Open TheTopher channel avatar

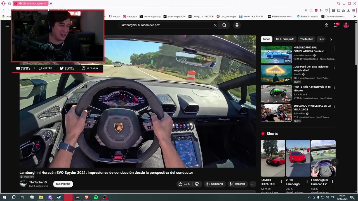tap(23, 184)
